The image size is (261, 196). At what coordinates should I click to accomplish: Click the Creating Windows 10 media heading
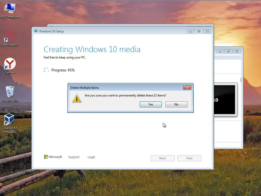coord(92,50)
